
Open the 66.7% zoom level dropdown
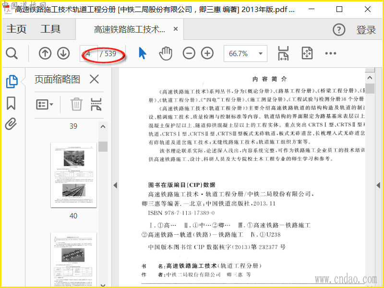[x=245, y=53]
